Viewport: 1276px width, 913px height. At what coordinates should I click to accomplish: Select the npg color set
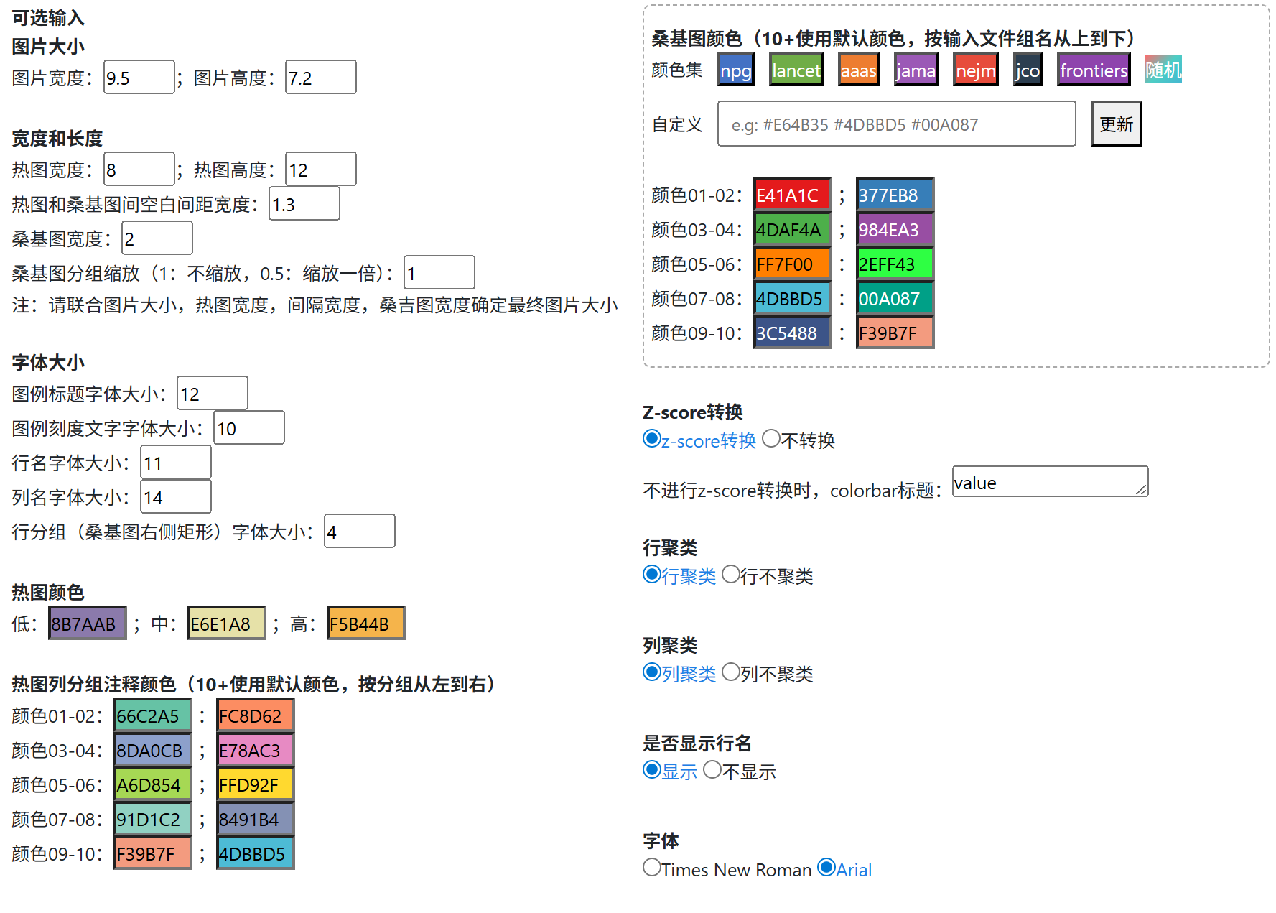click(735, 69)
